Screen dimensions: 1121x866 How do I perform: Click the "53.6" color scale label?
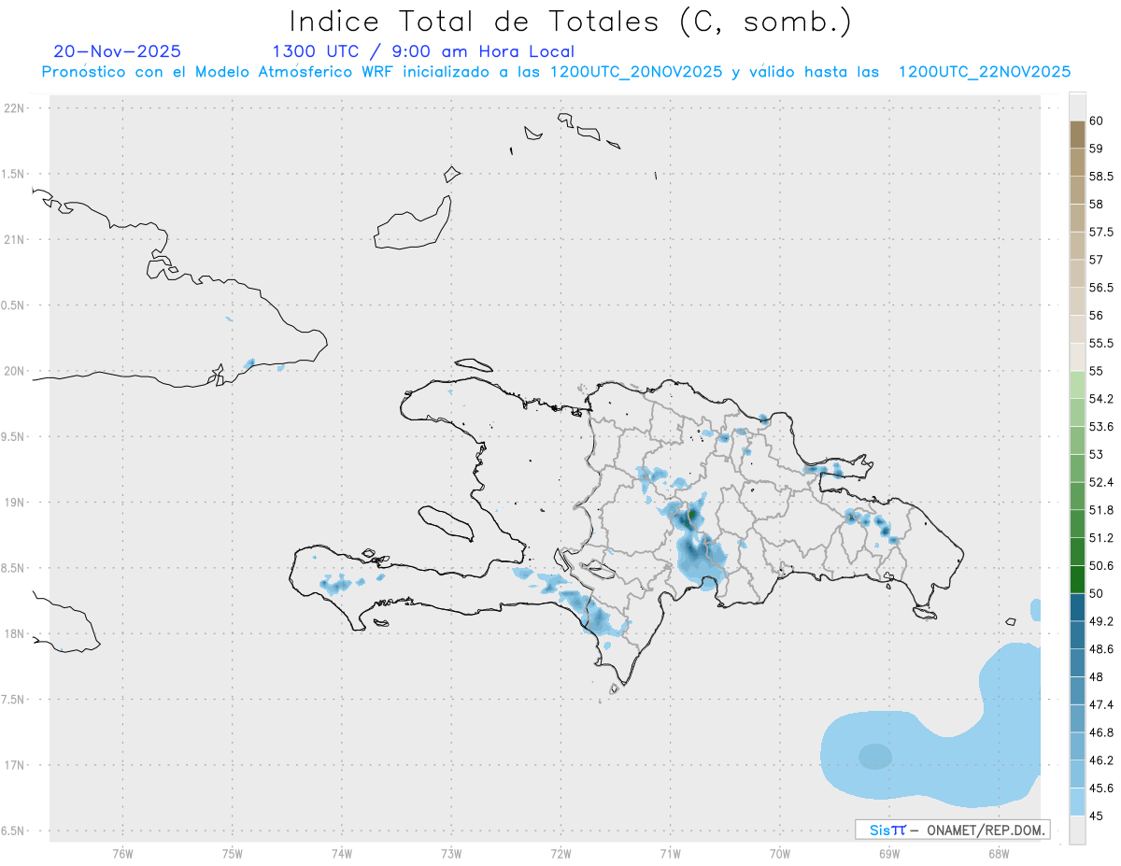[1100, 427]
